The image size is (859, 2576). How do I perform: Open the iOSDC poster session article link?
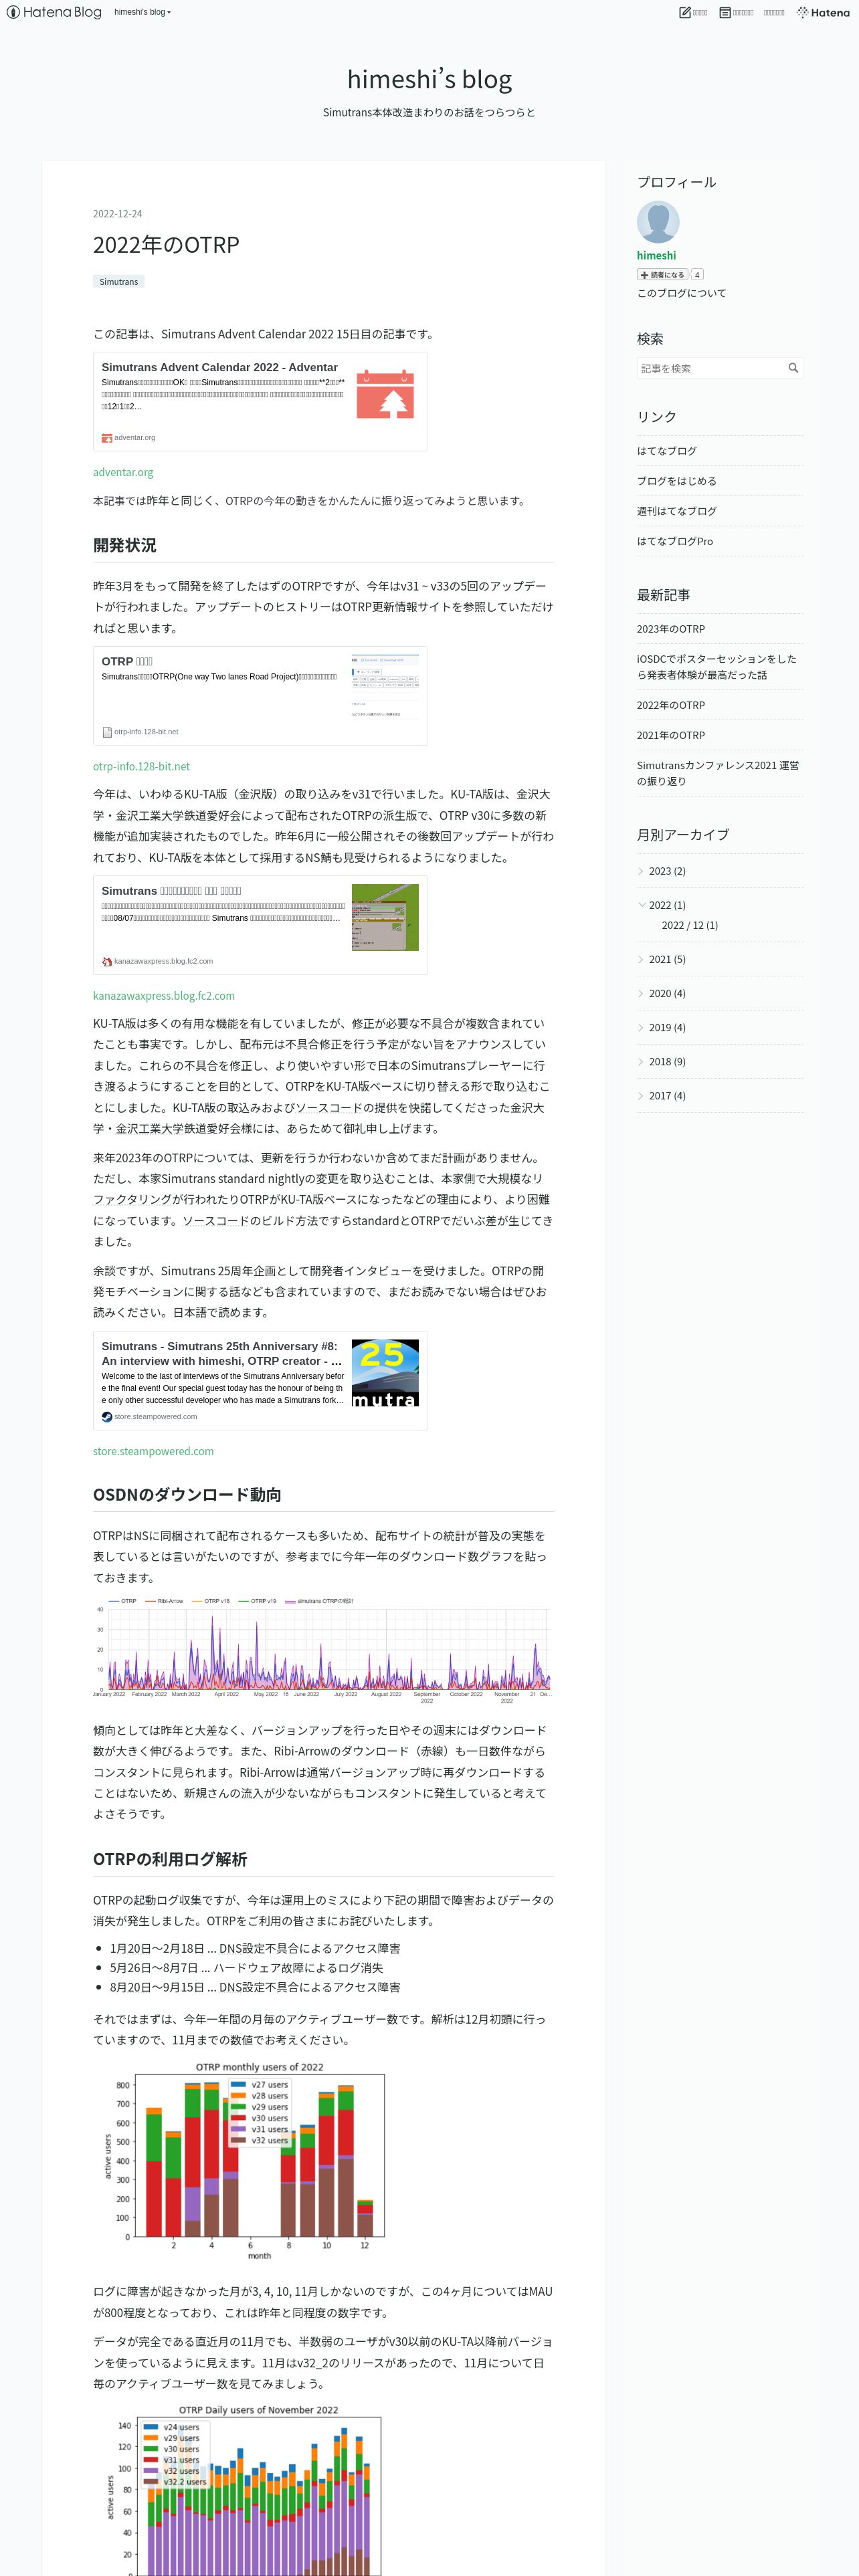click(x=717, y=667)
